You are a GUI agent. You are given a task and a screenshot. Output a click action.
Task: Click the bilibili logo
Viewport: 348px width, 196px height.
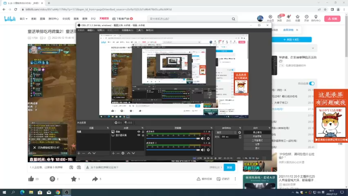pyautogui.click(x=10, y=19)
